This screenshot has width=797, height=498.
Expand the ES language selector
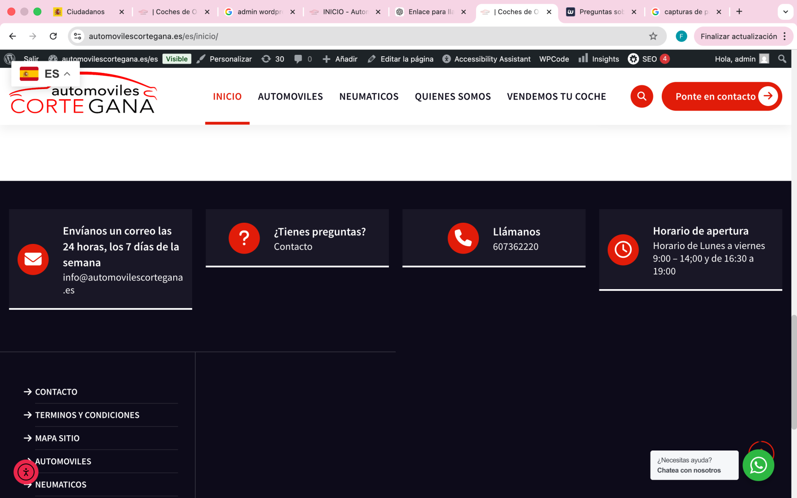click(x=45, y=74)
